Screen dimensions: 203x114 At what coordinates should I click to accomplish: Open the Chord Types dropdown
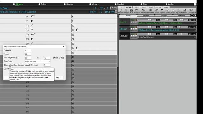[37, 61]
